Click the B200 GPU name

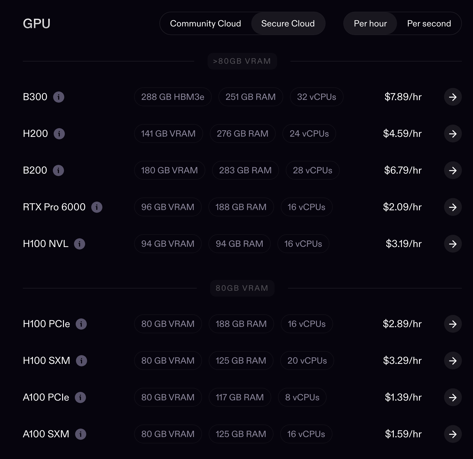click(x=35, y=170)
